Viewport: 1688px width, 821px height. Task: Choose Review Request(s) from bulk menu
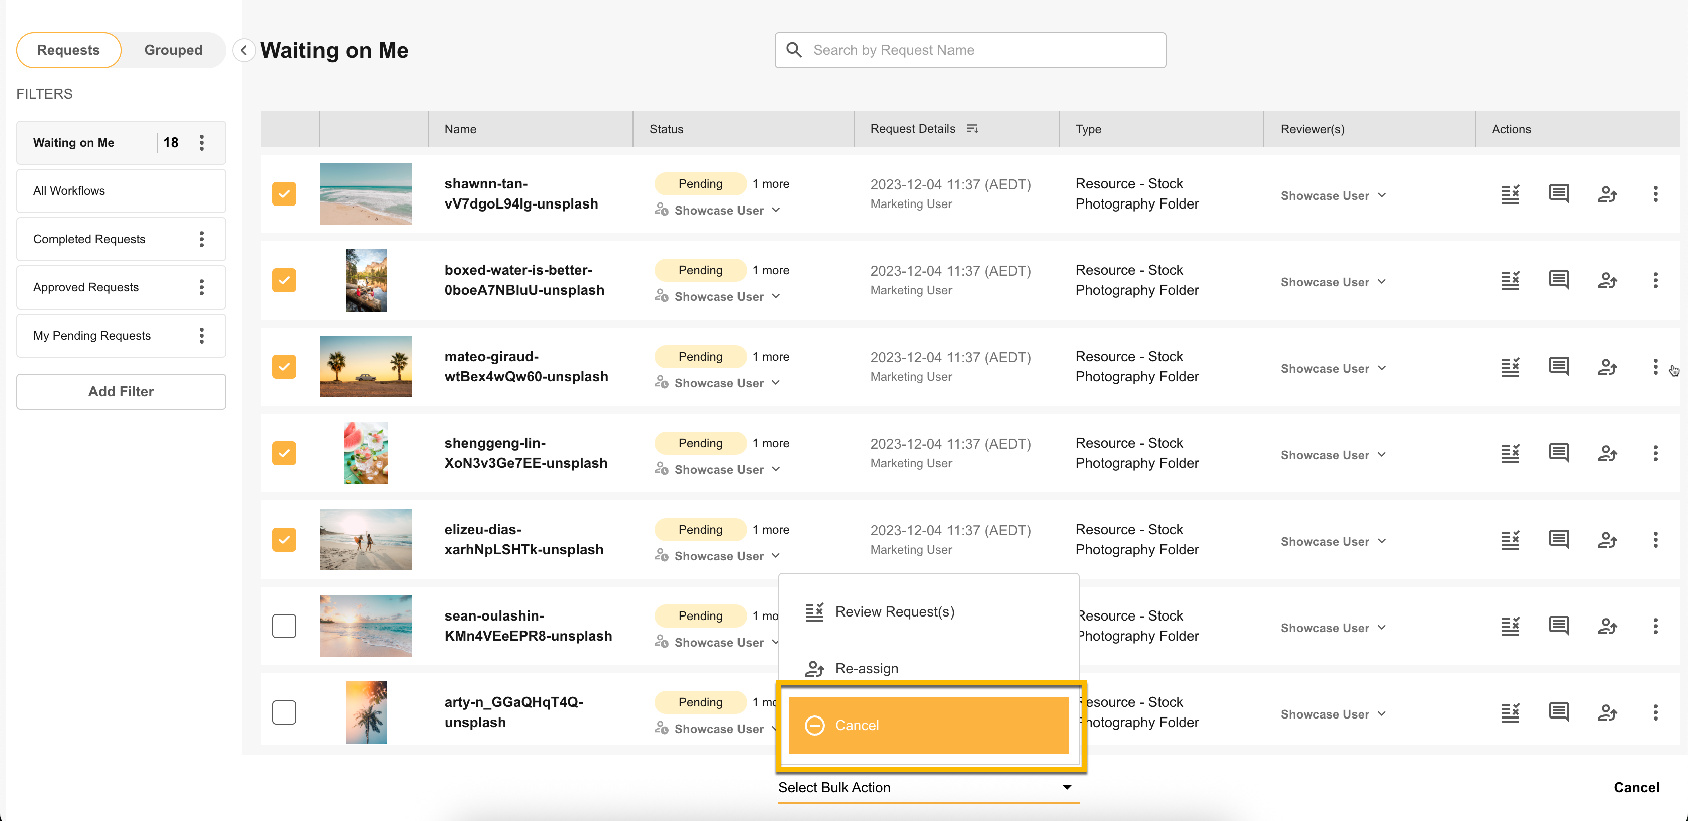point(894,612)
